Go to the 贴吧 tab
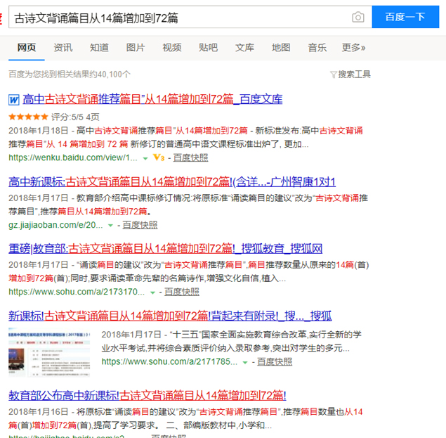The height and width of the screenshot is (438, 446). [208, 47]
